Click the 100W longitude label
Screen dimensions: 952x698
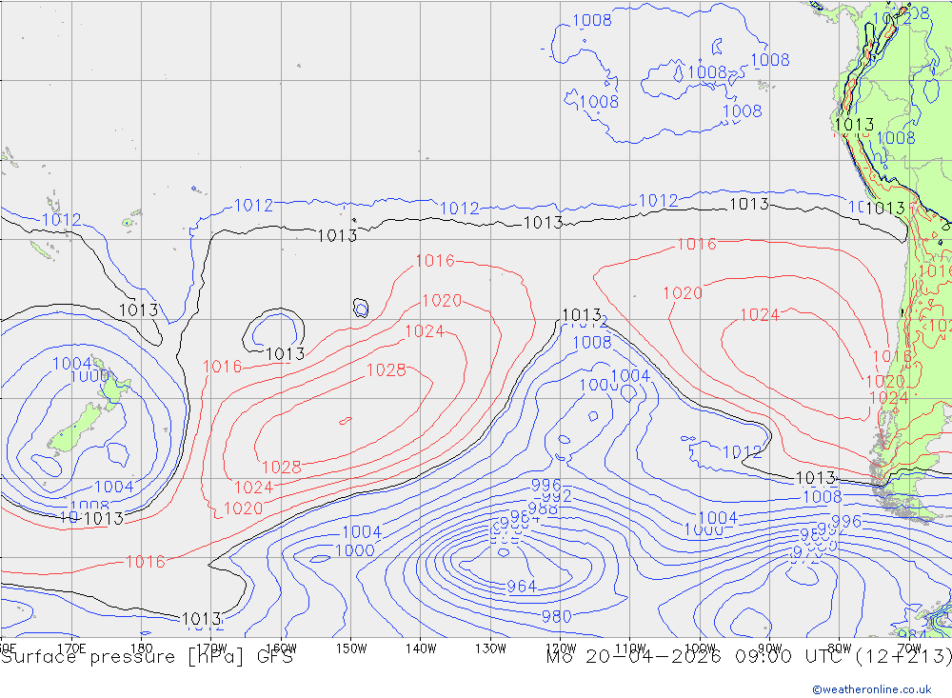[x=700, y=648]
